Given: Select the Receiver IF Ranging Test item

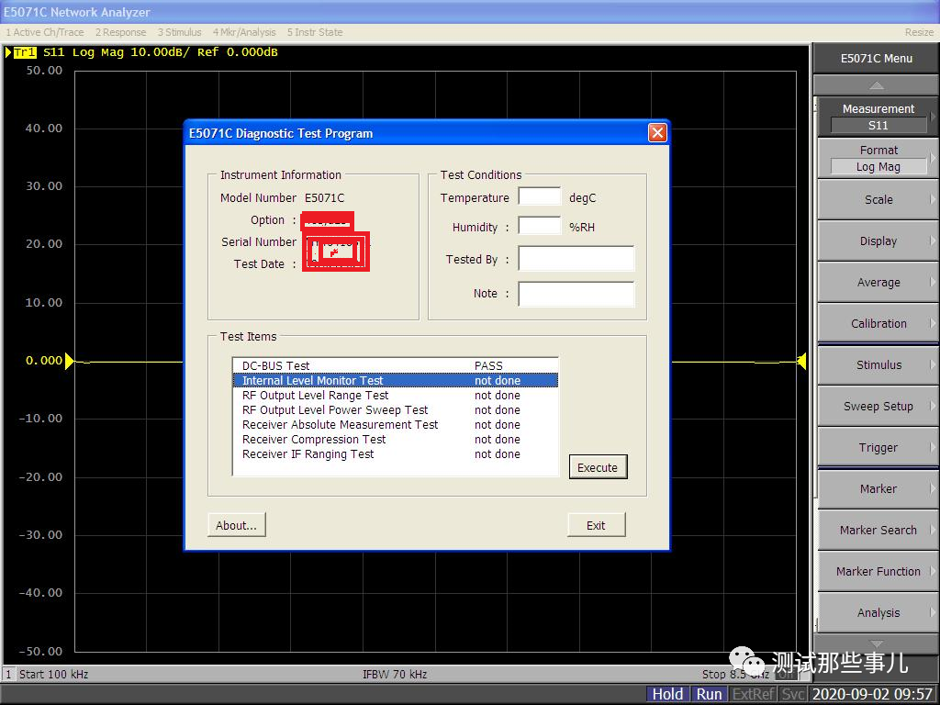Looking at the screenshot, I should 396,453.
